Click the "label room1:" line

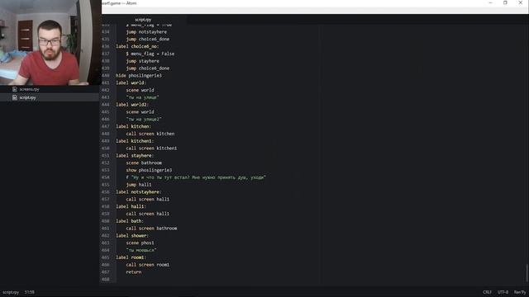[131, 257]
